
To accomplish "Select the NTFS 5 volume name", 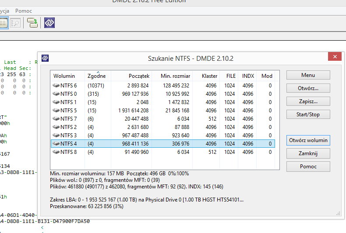I will (x=68, y=110).
